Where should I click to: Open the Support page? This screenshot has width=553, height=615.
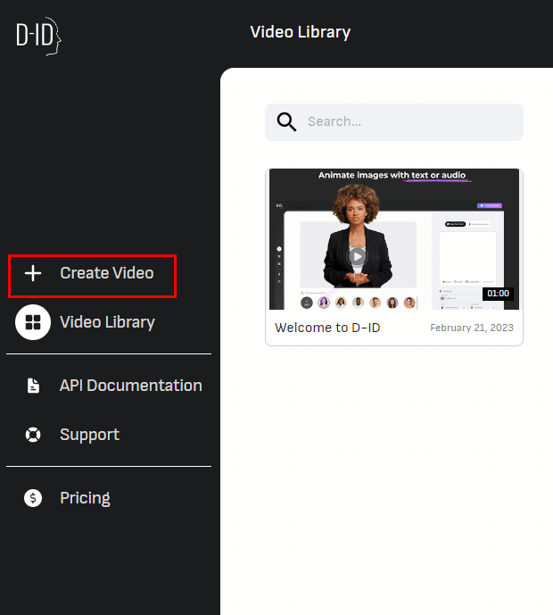(90, 435)
